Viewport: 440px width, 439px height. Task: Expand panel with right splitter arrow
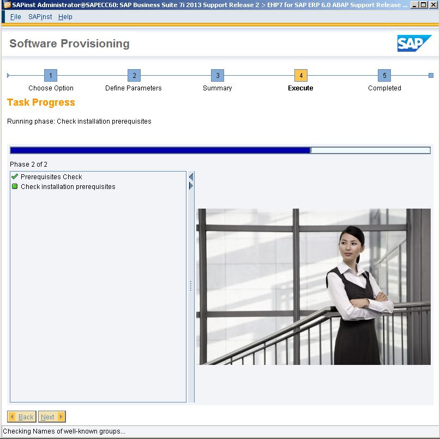(x=191, y=186)
